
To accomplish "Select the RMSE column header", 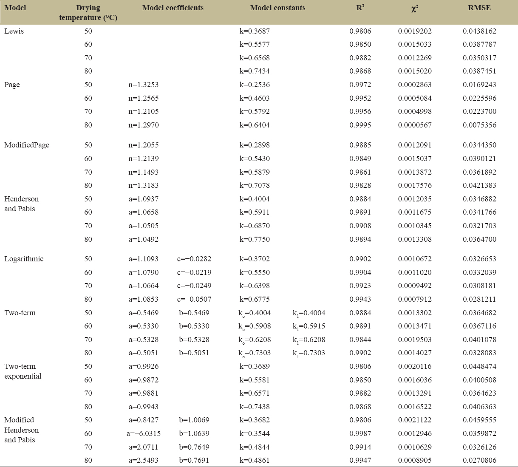I will tap(479, 8).
